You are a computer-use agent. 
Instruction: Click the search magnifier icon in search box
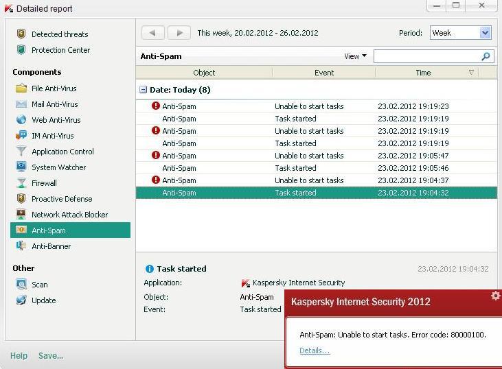point(486,57)
